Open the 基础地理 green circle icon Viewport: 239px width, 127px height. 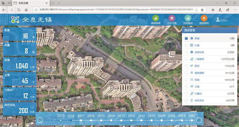156,18
